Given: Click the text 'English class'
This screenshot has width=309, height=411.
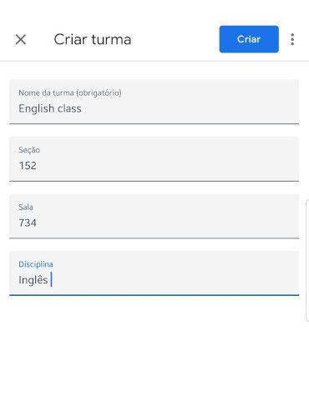Looking at the screenshot, I should (50, 108).
